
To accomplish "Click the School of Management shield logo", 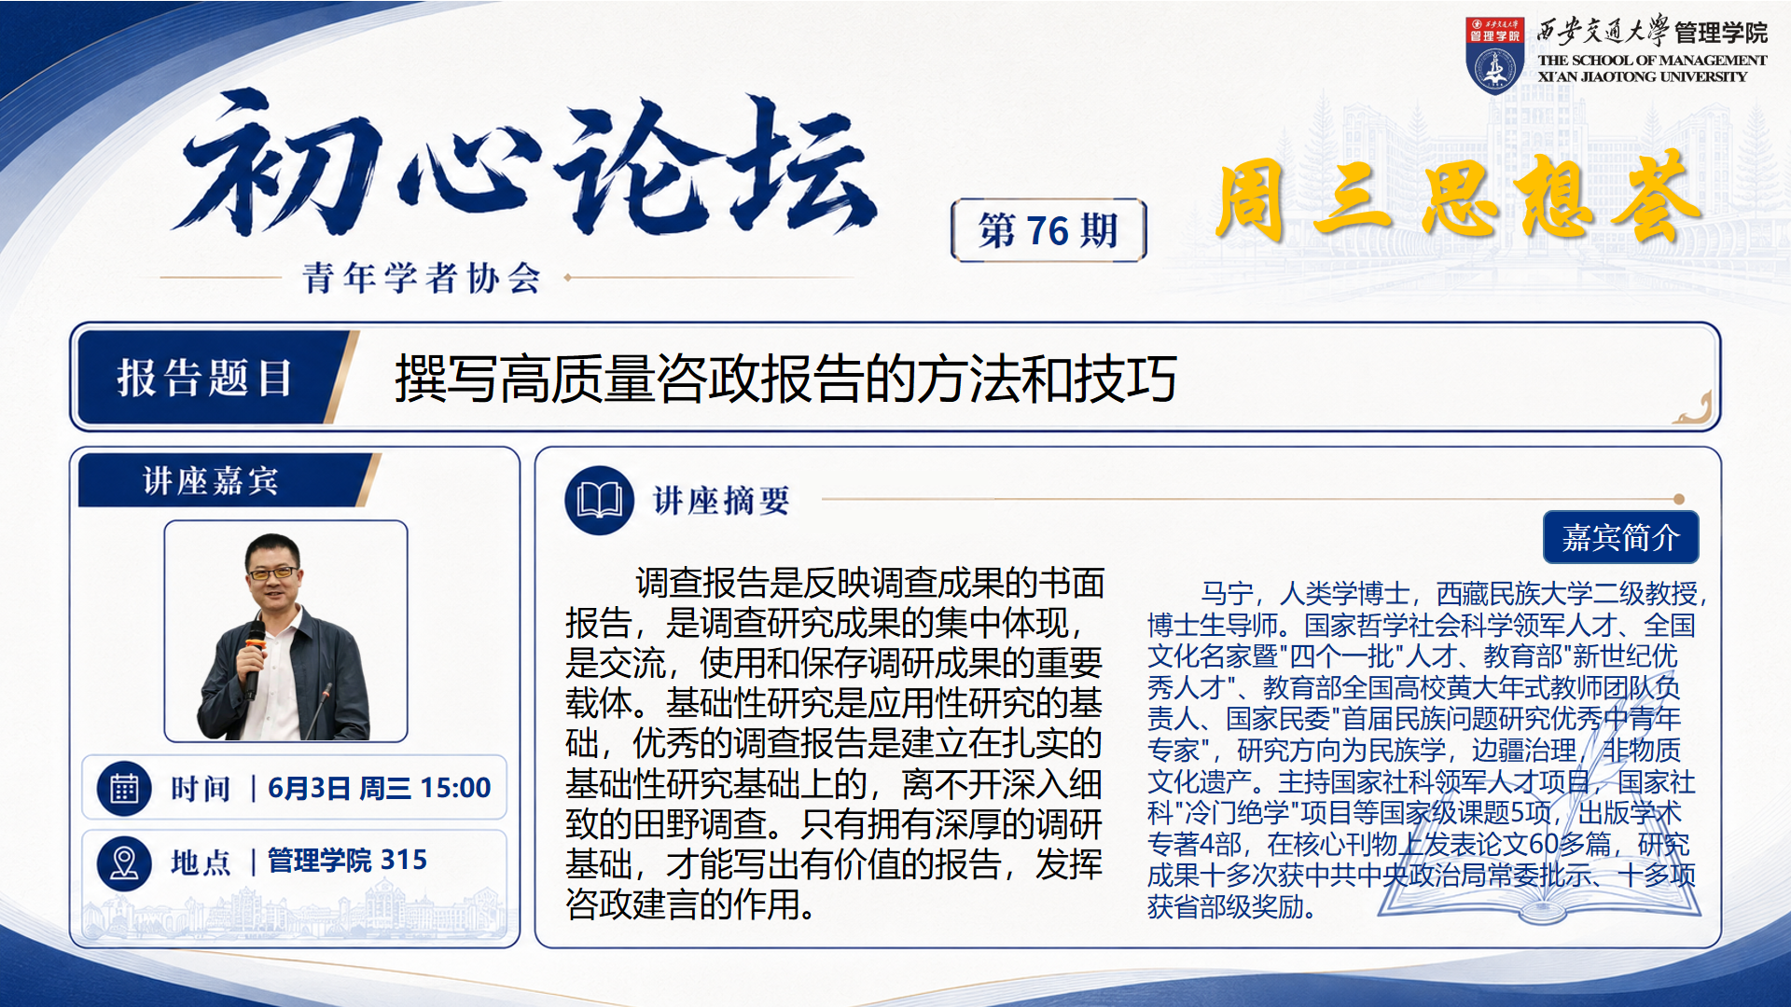I will 1494,55.
